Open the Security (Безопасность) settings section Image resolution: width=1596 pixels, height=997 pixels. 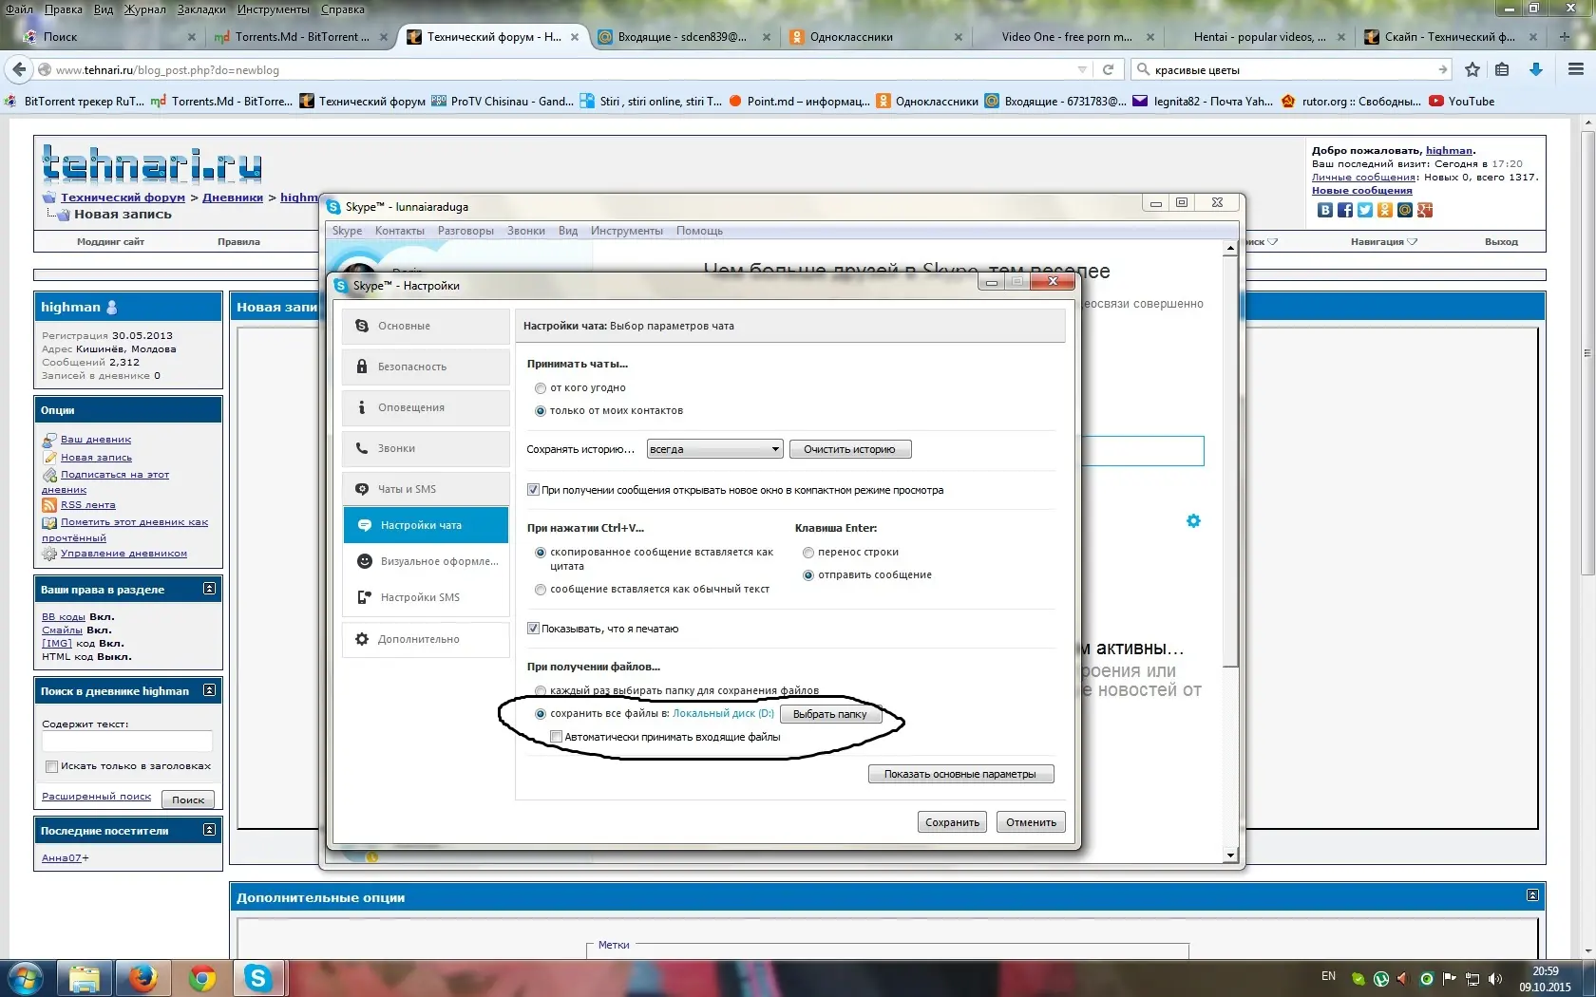(x=426, y=367)
